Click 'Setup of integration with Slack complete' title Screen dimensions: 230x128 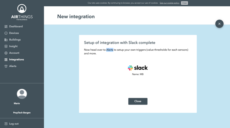click(120, 43)
